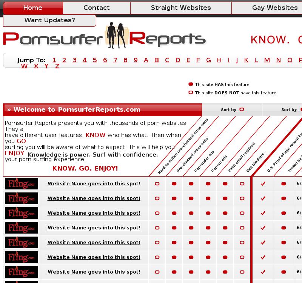This screenshot has height=283, width=302.
Task: Click the Fling.com thumbnail in the topmost row
Action: 22,184
